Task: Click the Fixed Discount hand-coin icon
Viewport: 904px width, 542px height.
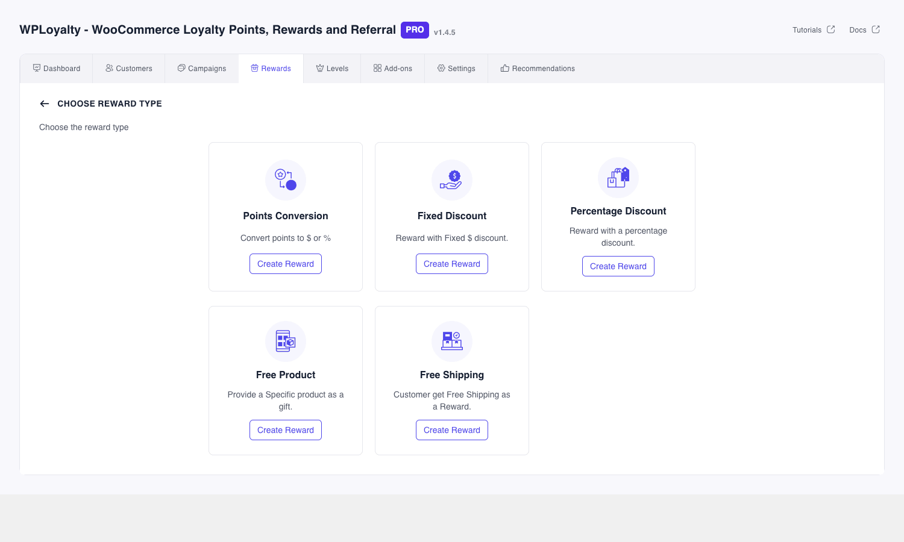Action: [452, 180]
